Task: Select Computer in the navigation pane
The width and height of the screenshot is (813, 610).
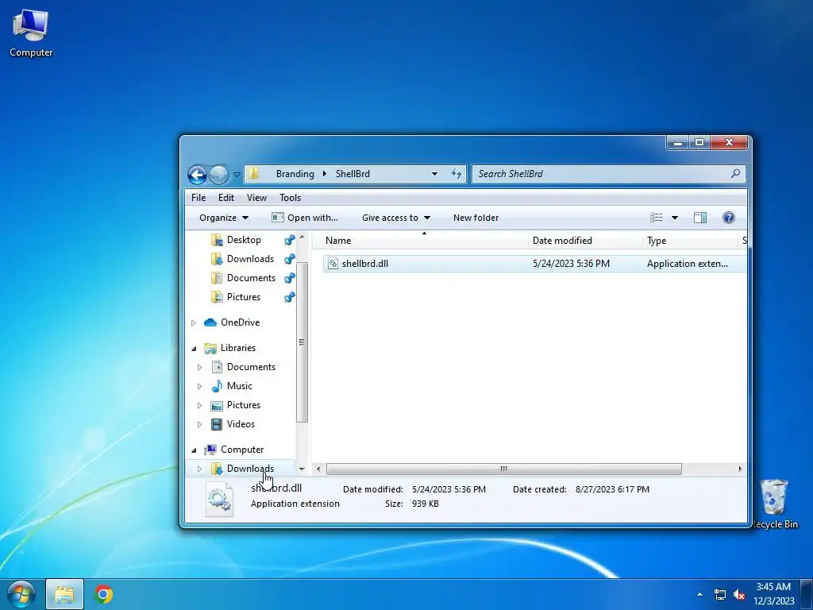Action: (242, 450)
